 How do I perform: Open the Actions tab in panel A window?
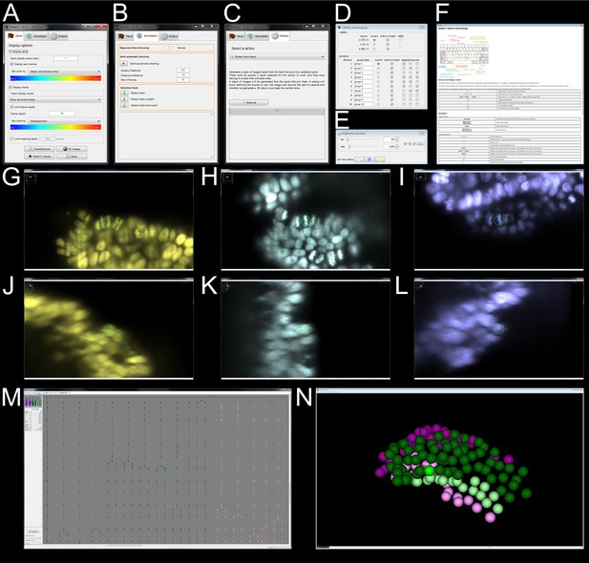(x=59, y=36)
